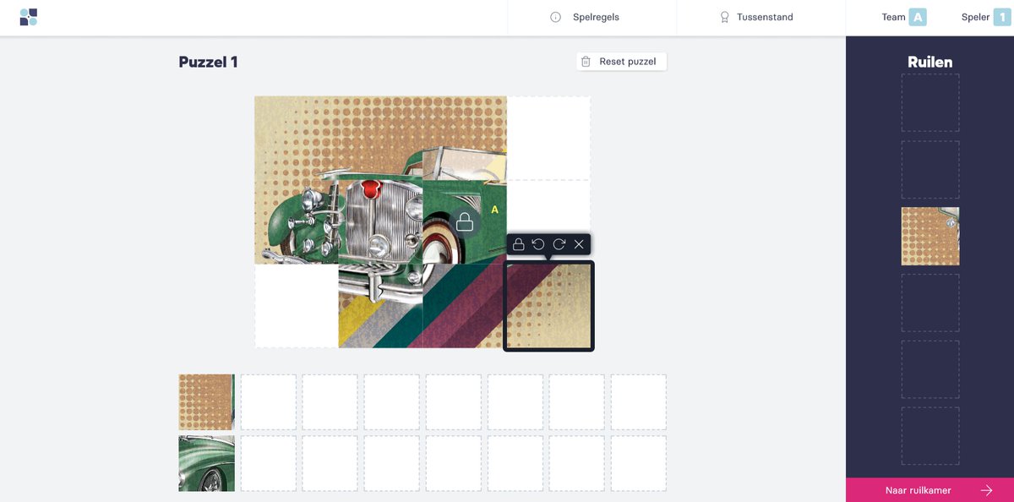Open the Spelregels game rules
1014x502 pixels.
[x=585, y=17]
